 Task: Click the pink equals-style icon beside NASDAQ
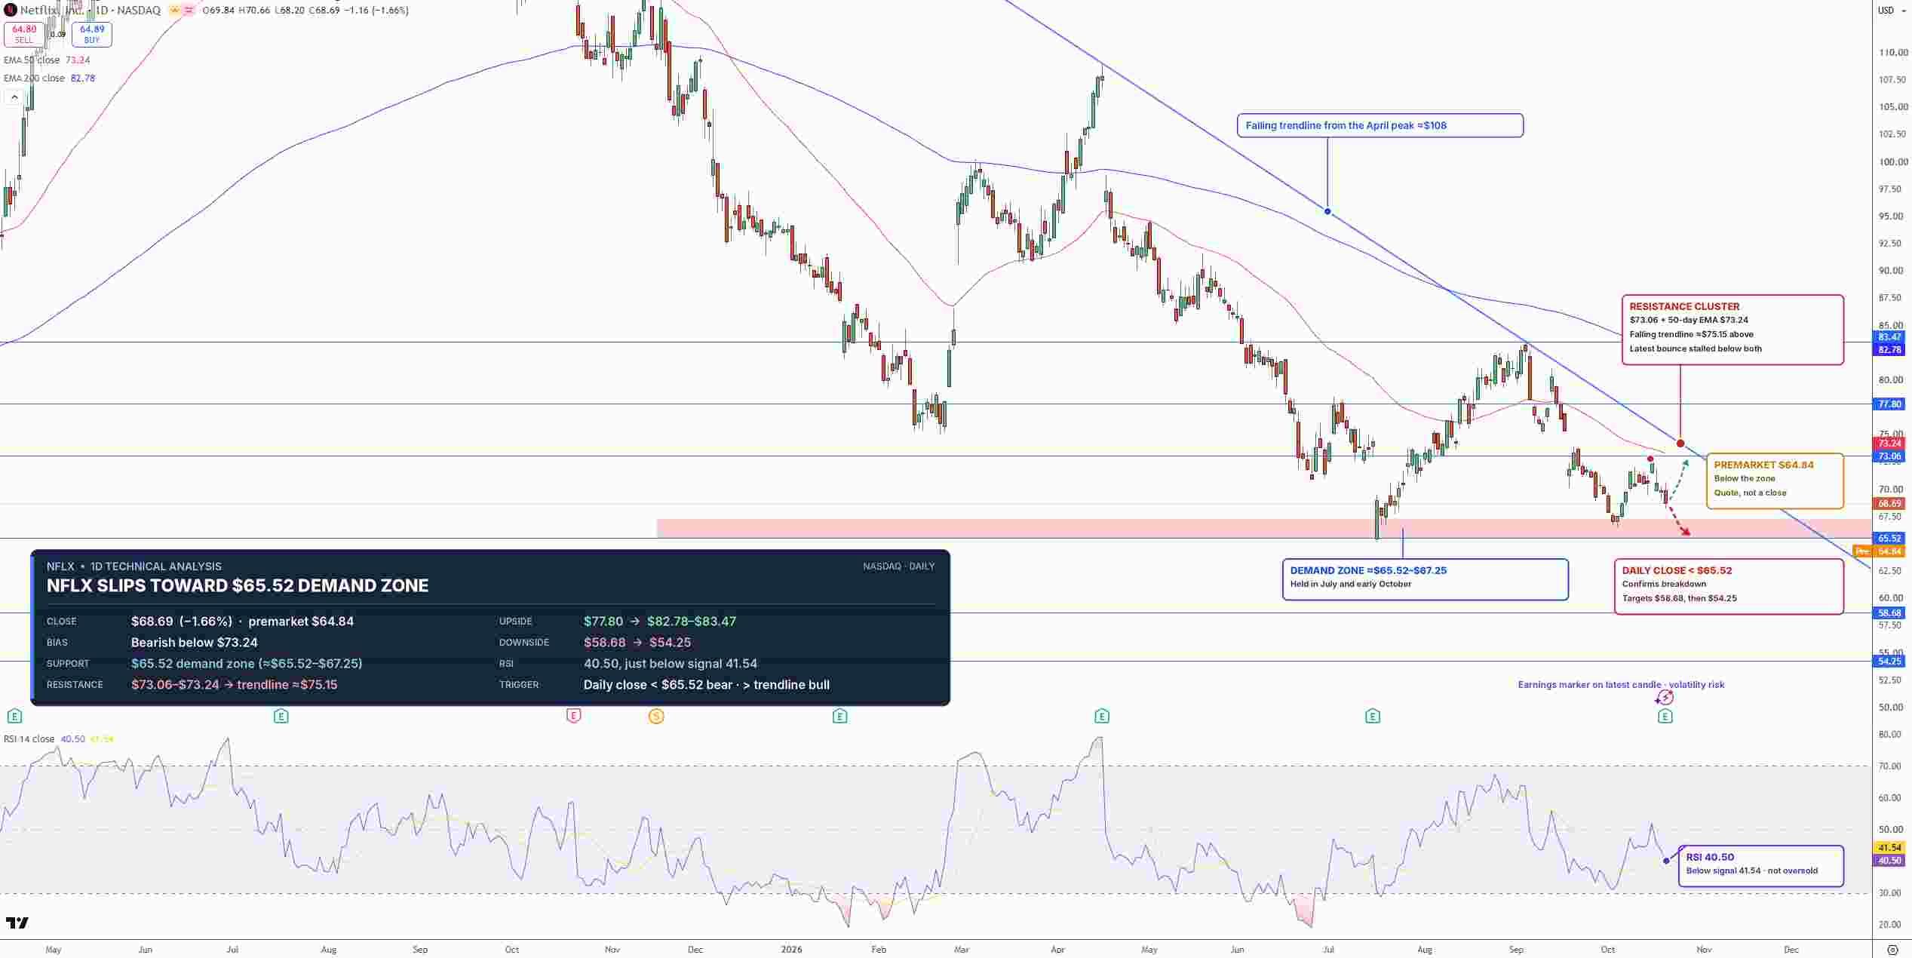189,11
